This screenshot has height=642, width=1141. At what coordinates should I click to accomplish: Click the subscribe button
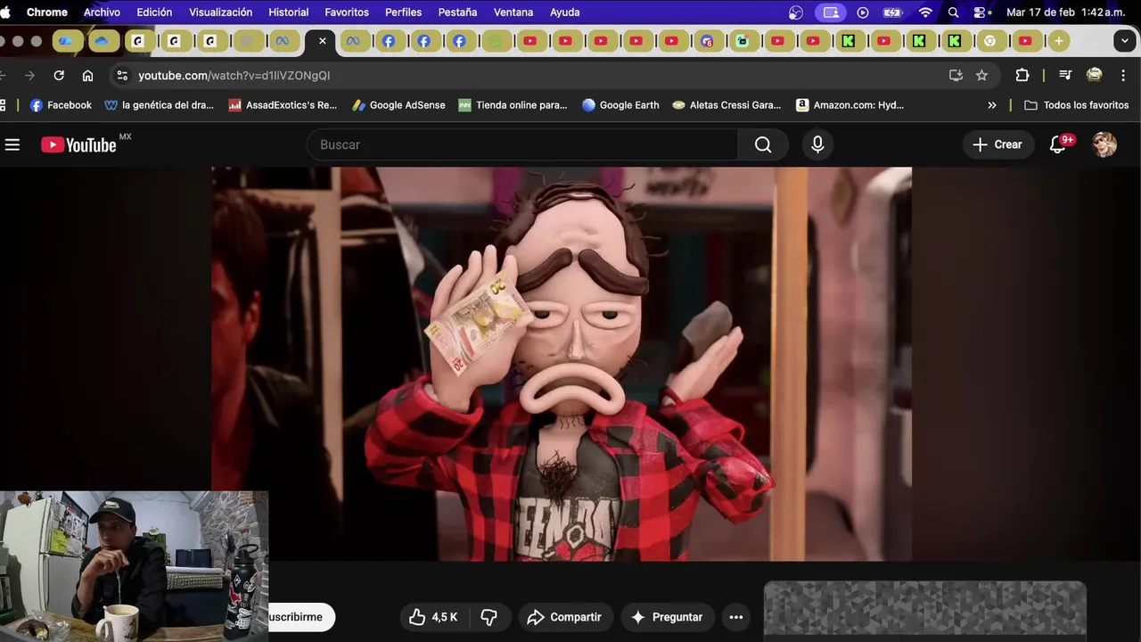[300, 617]
